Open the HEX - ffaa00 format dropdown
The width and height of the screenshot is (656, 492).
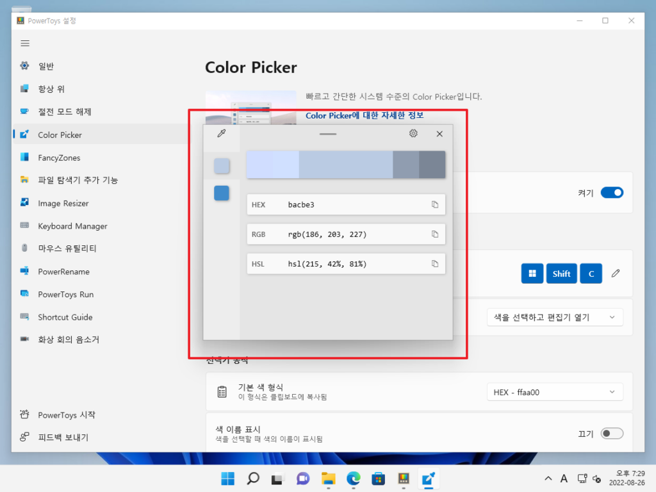point(555,391)
